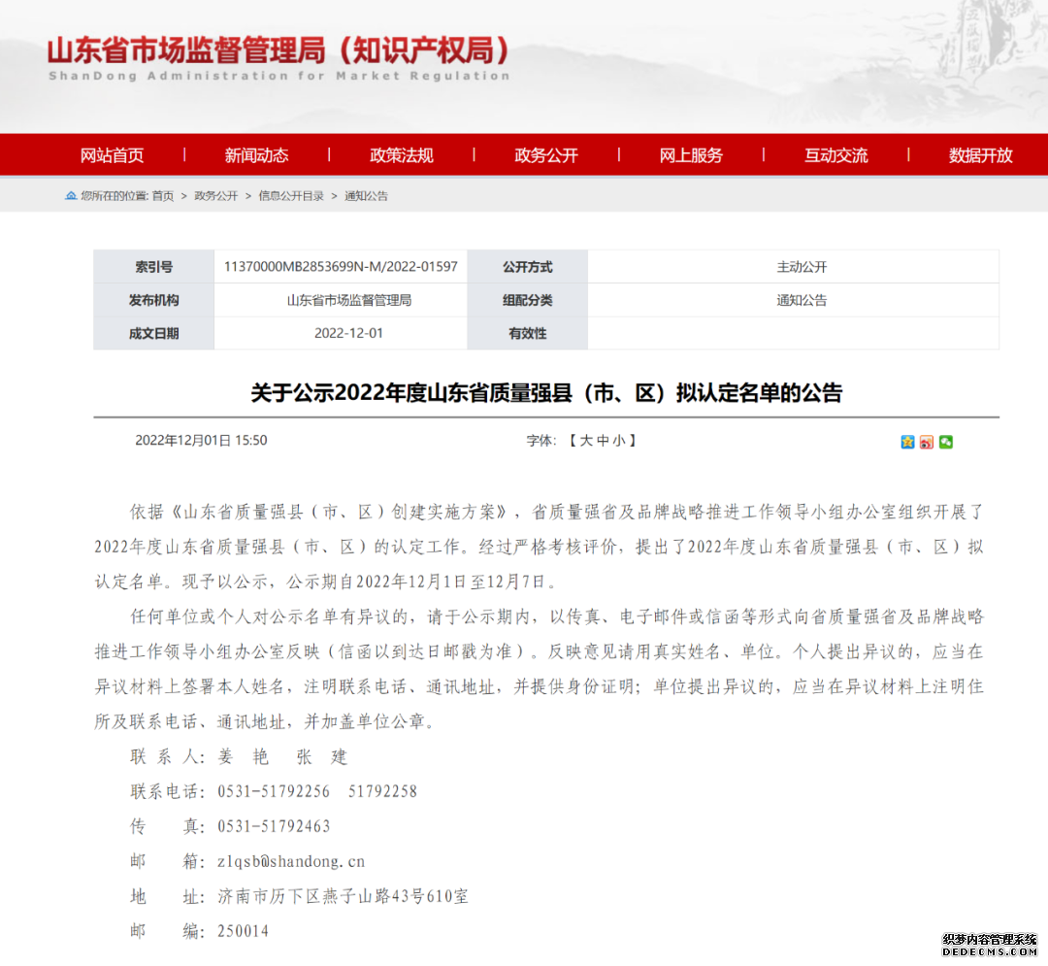This screenshot has height=966, width=1048.
Task: Click the 成文日期 header cell
Action: click(153, 333)
